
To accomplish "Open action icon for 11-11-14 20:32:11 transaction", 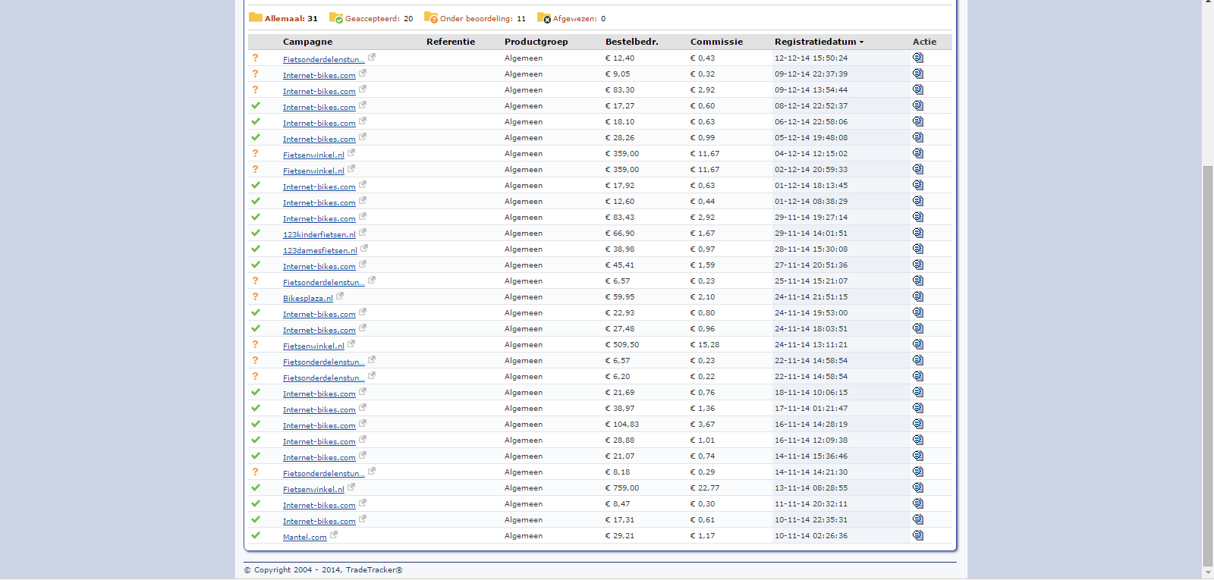I will click(x=918, y=503).
